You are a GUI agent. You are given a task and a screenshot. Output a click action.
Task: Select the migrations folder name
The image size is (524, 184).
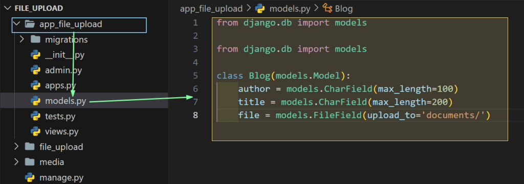tap(67, 40)
